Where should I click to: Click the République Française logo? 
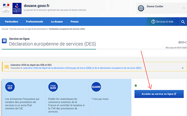(6, 8)
